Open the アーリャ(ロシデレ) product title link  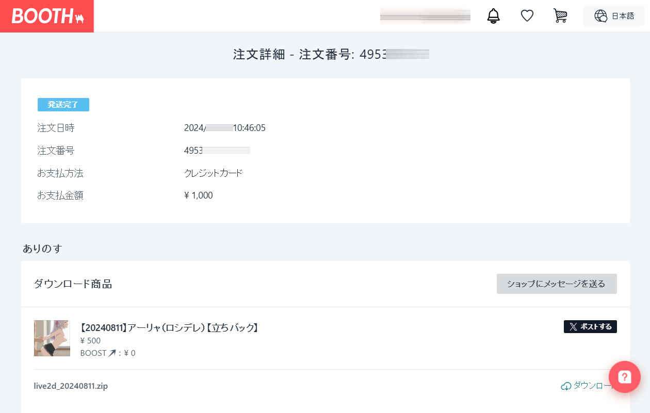(169, 328)
